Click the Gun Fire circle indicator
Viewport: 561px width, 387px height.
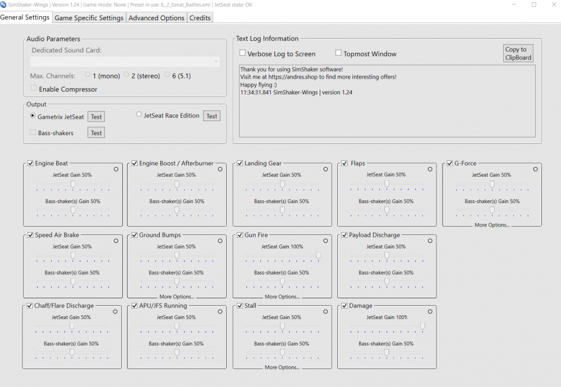click(325, 241)
